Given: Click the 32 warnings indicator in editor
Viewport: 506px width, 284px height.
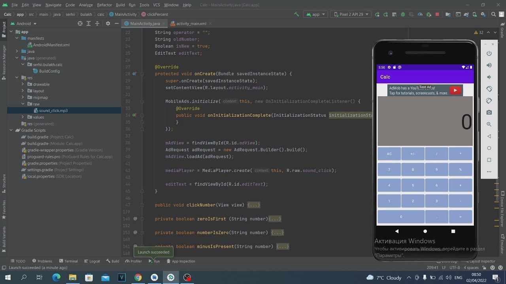Looking at the screenshot, I should pyautogui.click(x=478, y=32).
